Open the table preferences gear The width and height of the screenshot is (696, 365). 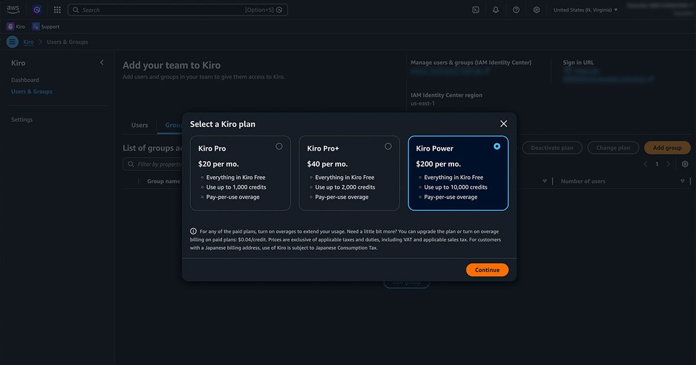pyautogui.click(x=685, y=164)
